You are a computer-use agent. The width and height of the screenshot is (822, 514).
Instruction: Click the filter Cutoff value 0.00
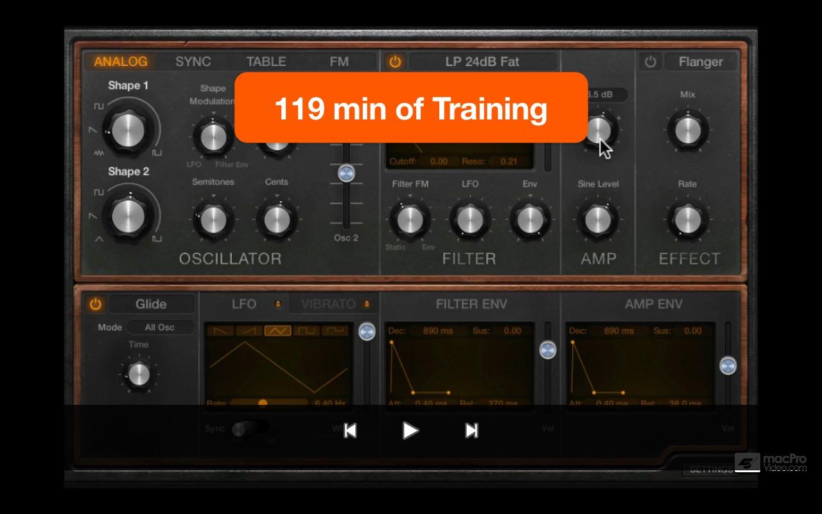[x=438, y=161]
